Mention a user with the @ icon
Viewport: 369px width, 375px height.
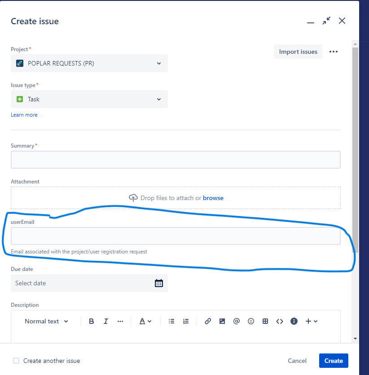(236, 321)
